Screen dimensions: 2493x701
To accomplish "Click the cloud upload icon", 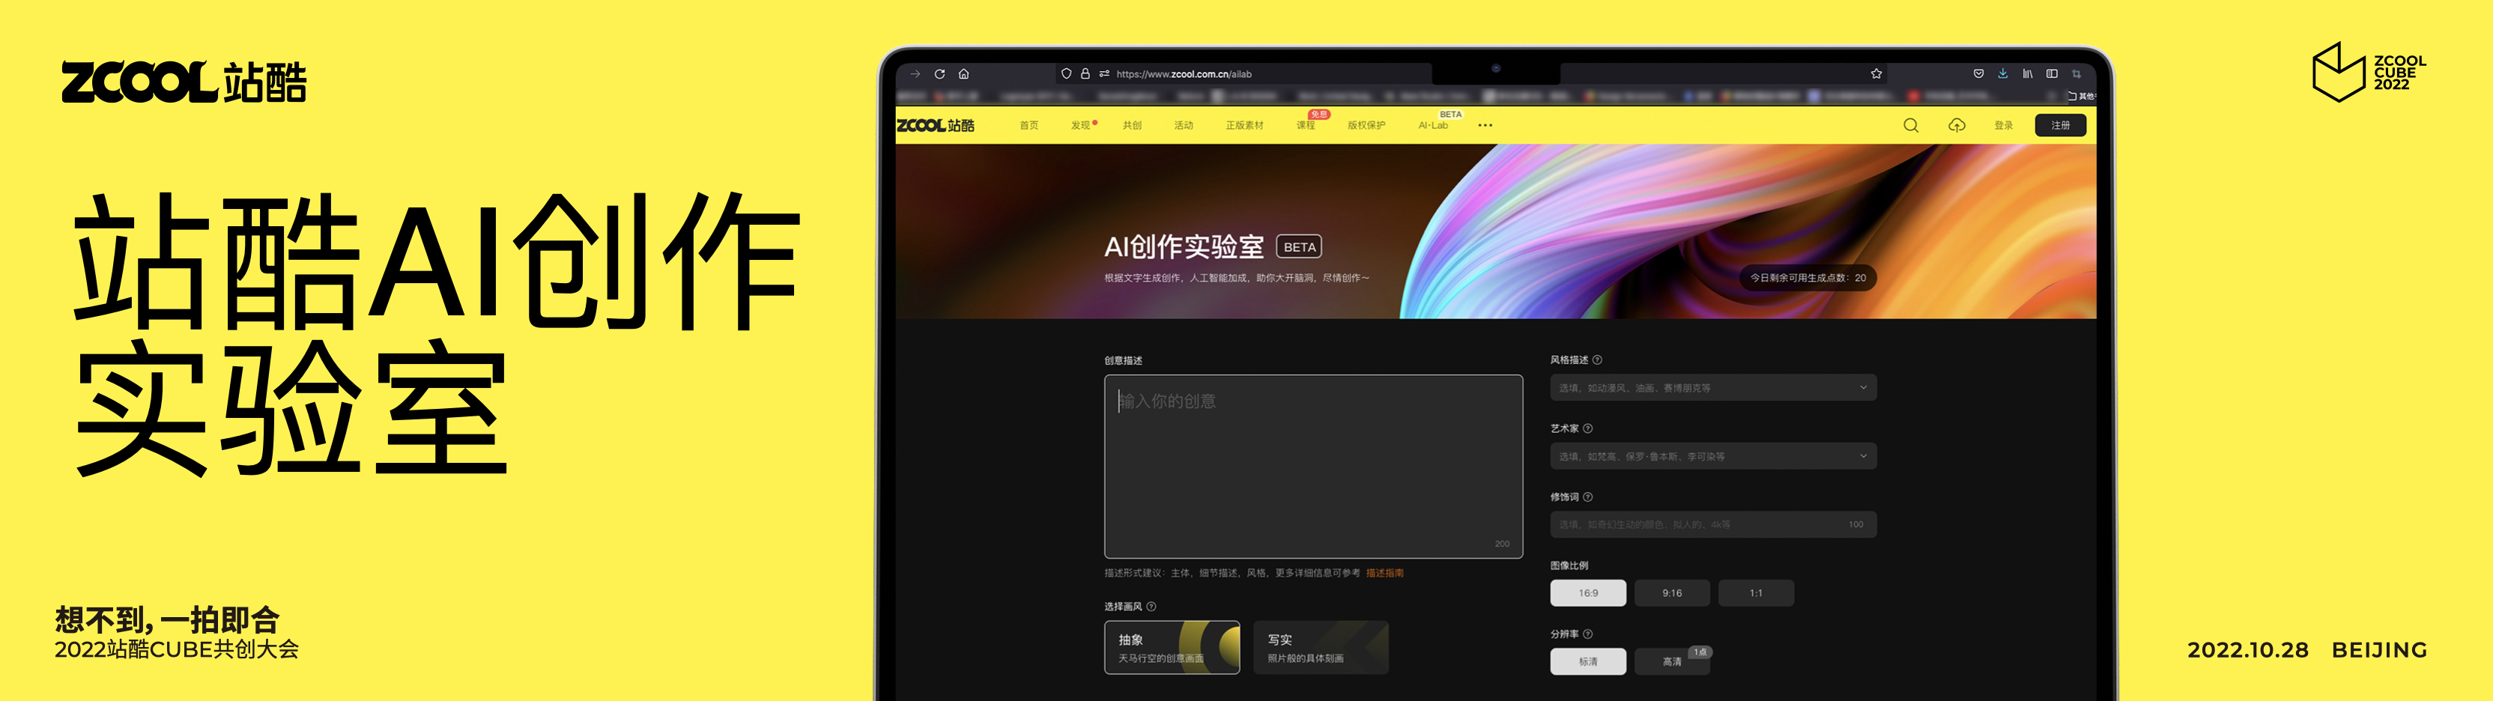I will (x=1957, y=125).
